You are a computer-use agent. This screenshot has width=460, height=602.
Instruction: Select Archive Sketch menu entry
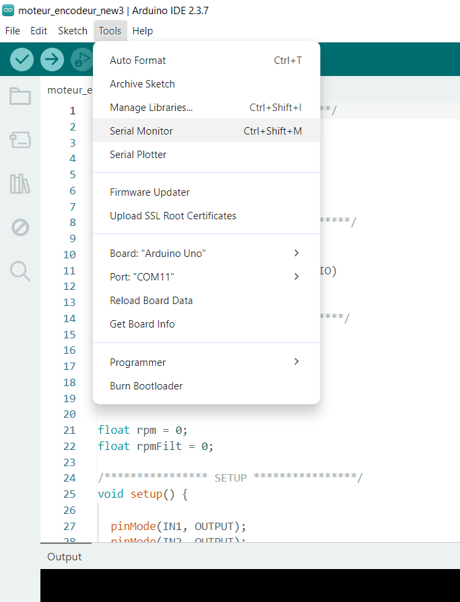pyautogui.click(x=206, y=83)
